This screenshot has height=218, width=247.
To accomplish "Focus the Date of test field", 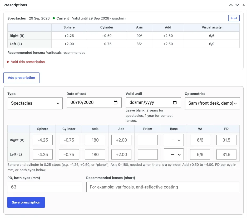I will coord(94,103).
